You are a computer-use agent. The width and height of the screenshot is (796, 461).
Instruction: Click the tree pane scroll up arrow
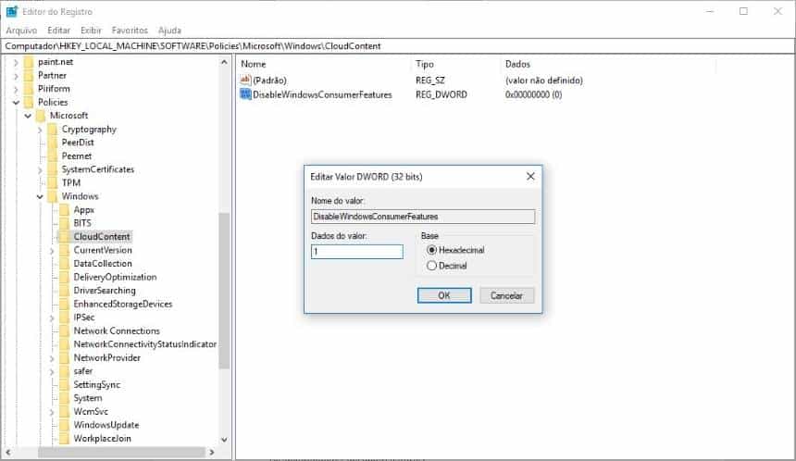[x=224, y=62]
